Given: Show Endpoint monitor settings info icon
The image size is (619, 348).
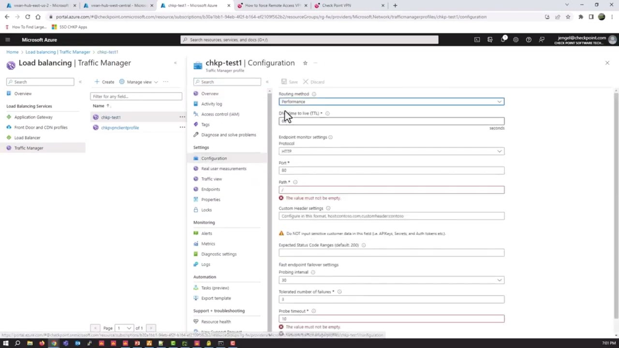Looking at the screenshot, I should (x=331, y=137).
